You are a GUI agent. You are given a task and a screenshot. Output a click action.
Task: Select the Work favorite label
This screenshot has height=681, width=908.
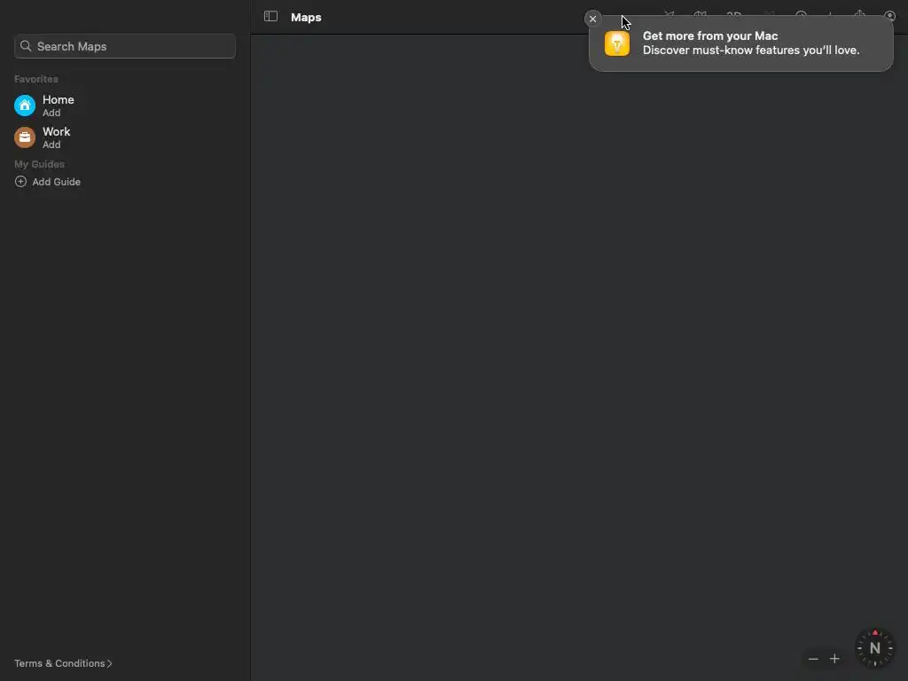(56, 131)
